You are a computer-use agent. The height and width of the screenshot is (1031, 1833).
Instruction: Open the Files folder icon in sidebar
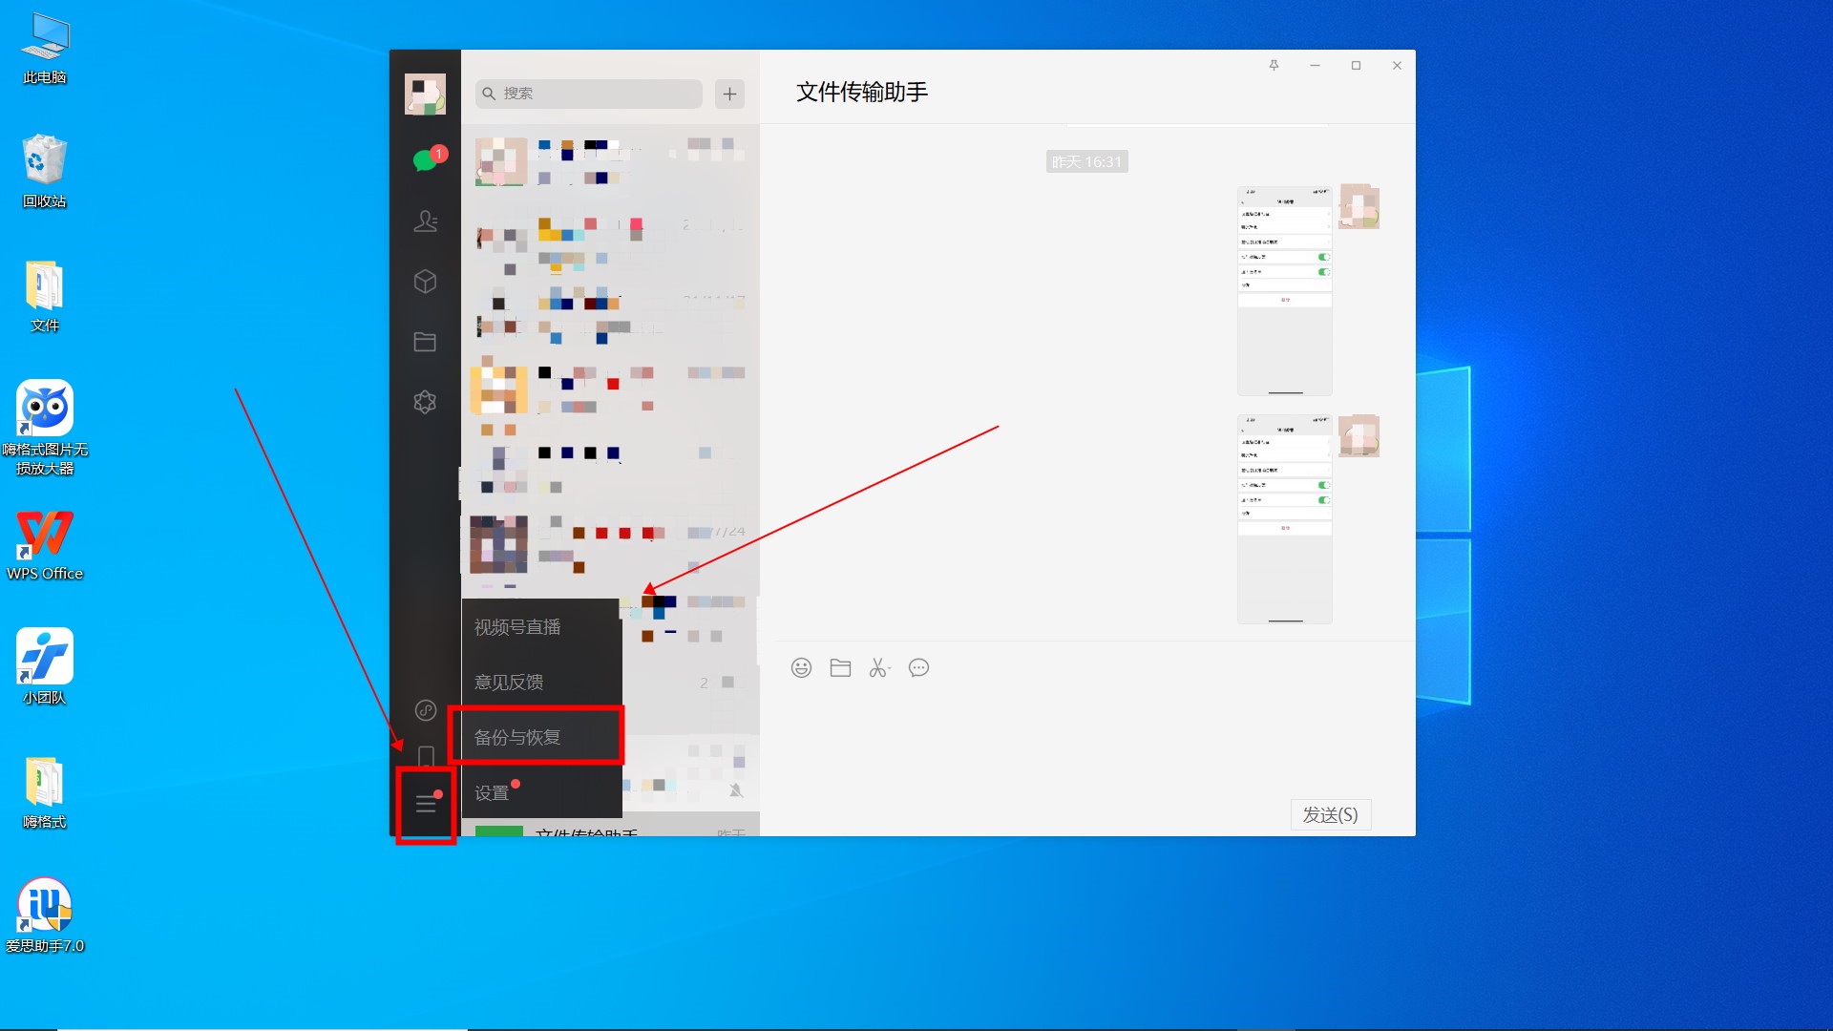(x=426, y=342)
